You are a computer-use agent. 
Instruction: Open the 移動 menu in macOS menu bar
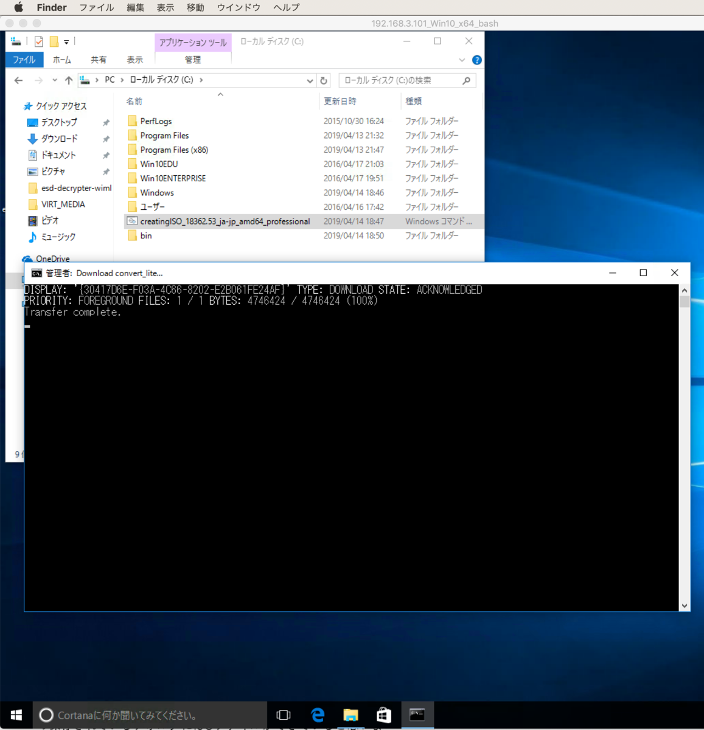(195, 7)
